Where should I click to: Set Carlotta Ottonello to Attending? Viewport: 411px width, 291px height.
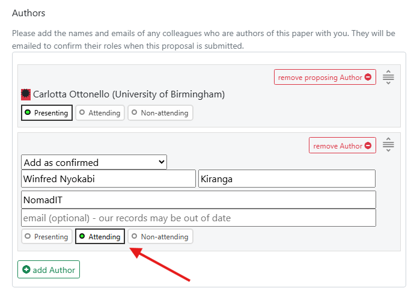pyautogui.click(x=100, y=113)
